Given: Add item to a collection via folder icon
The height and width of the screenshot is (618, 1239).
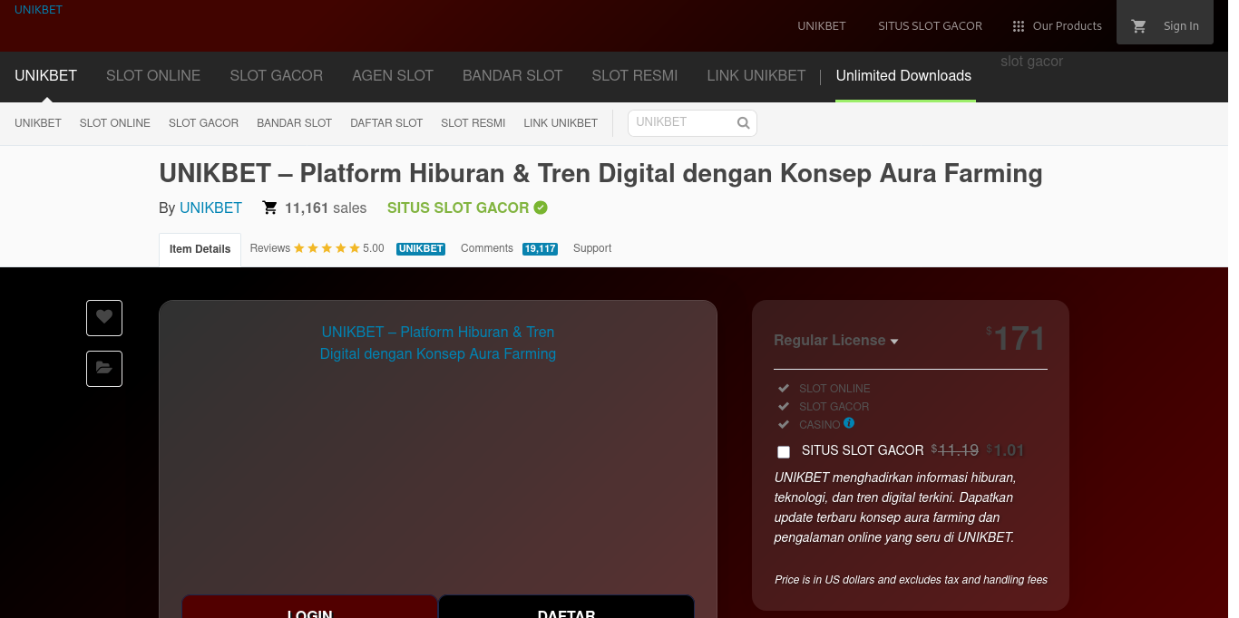Looking at the screenshot, I should (x=103, y=369).
